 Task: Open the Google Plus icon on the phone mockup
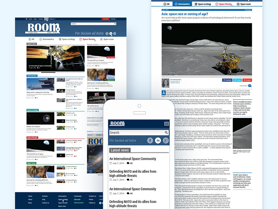tap(166, 140)
